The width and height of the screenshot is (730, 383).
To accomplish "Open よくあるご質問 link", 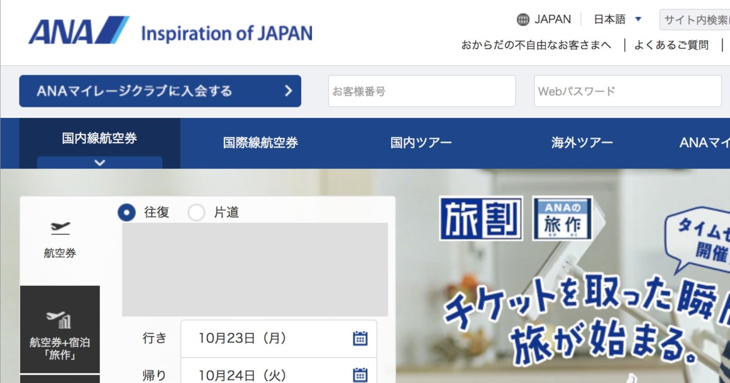I will tap(672, 45).
